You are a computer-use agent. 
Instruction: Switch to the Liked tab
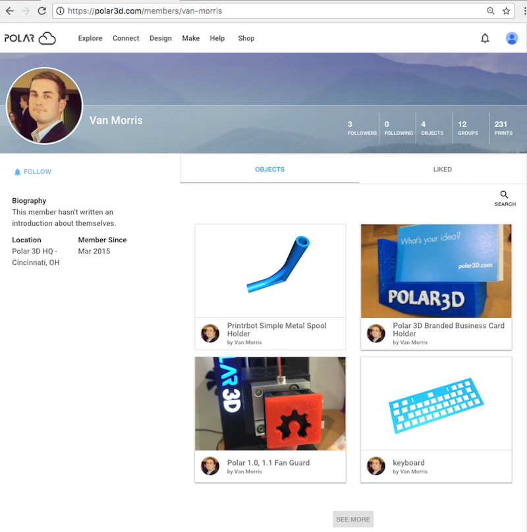443,169
